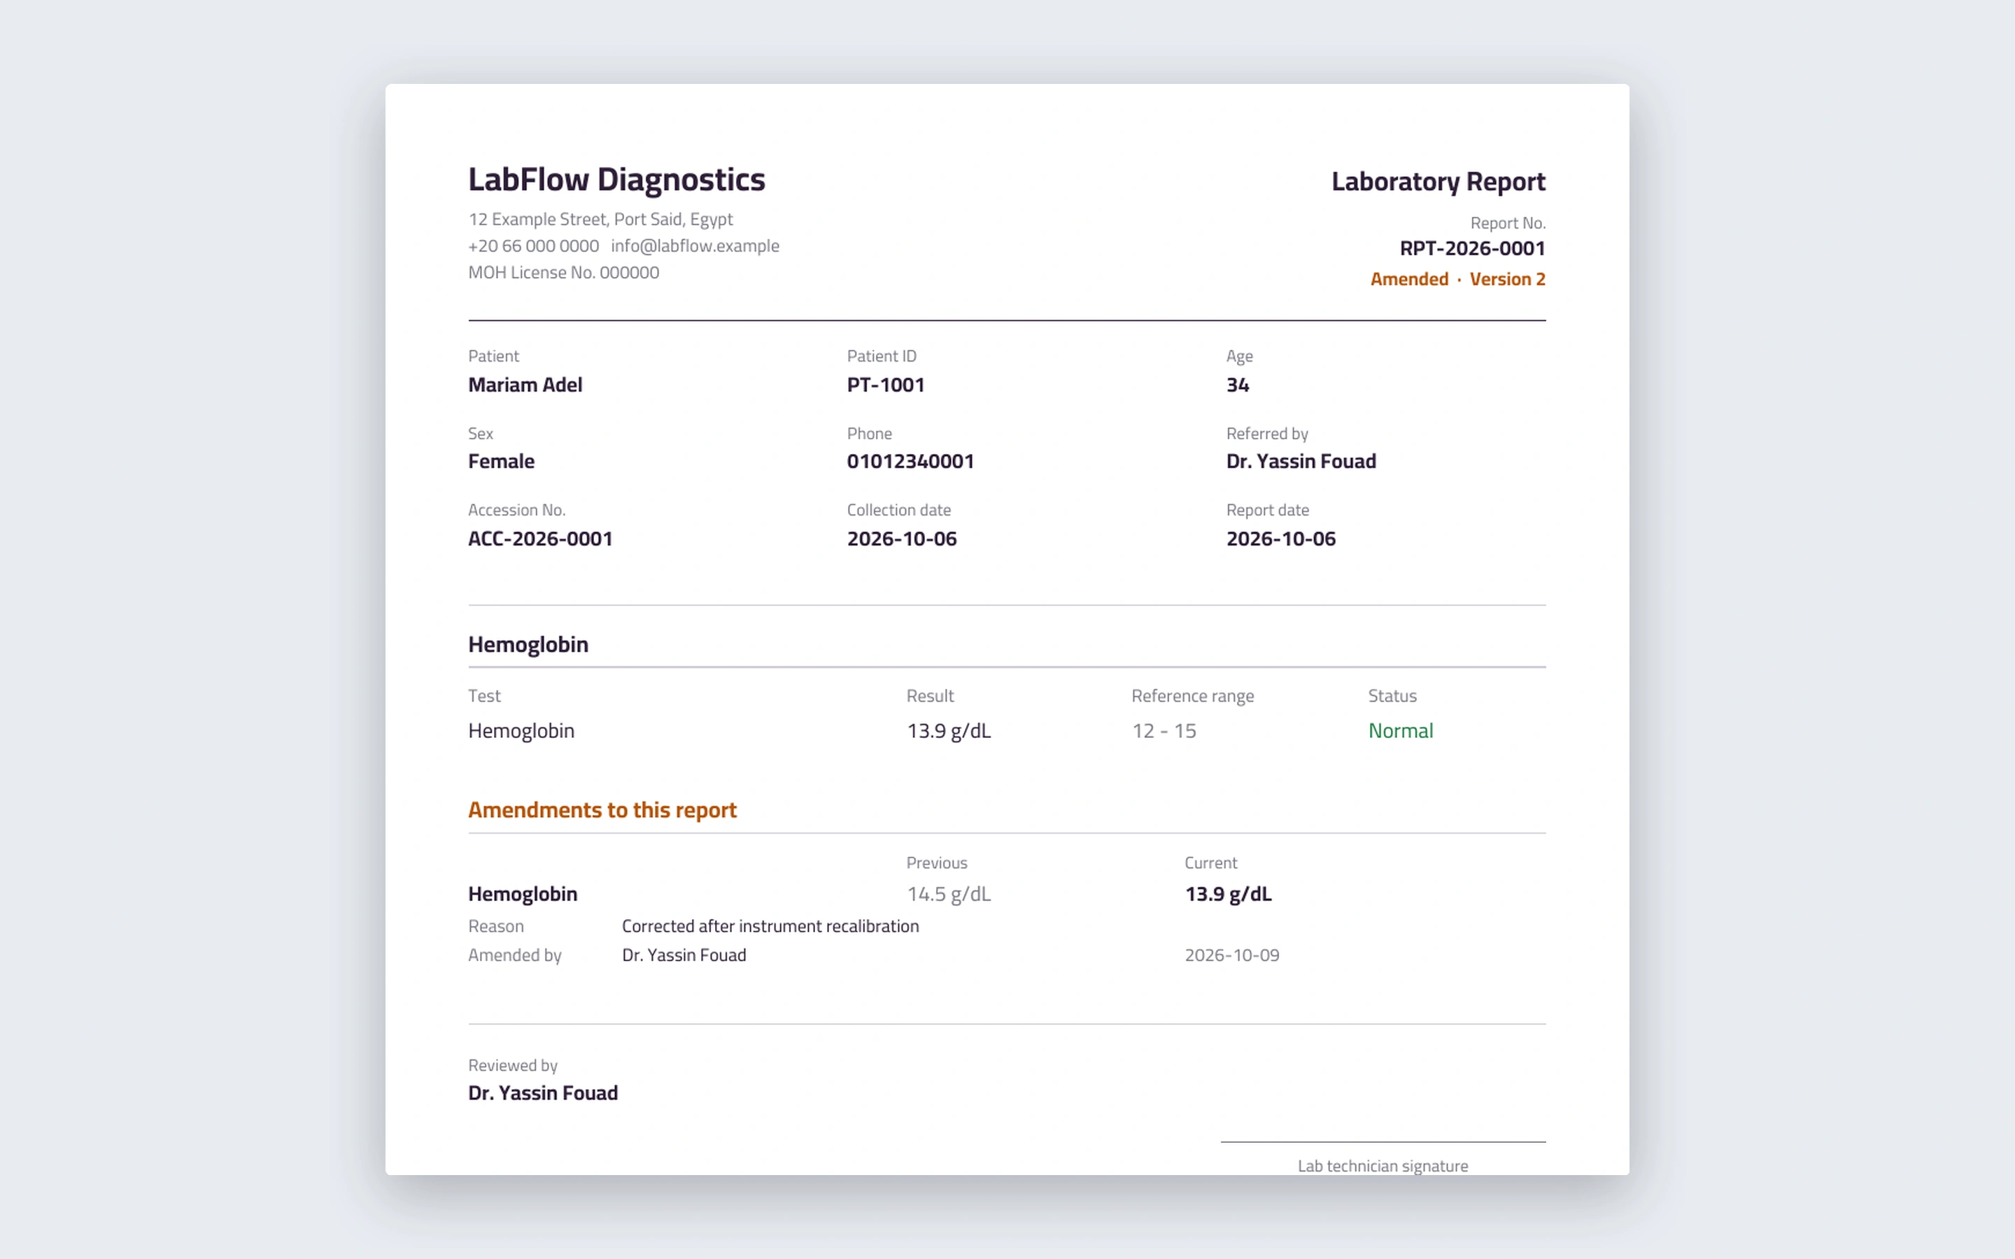Select the address '12 Example Street, Port Said, Egypt'

point(600,219)
